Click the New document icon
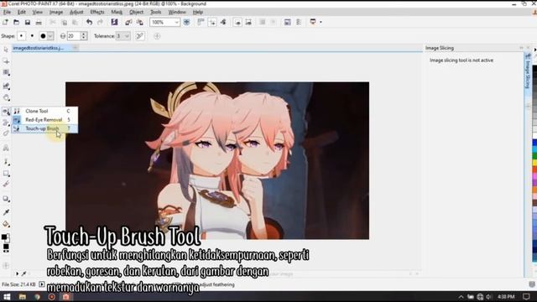The height and width of the screenshot is (302, 537). click(5, 23)
